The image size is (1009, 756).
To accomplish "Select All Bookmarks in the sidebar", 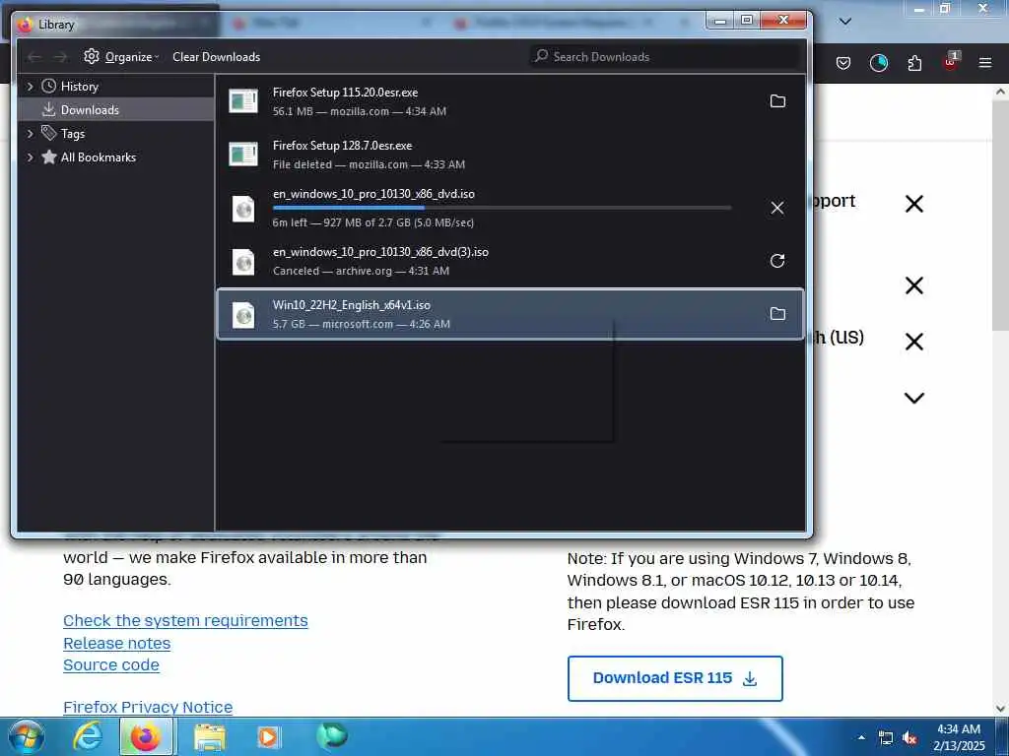I will (x=116, y=157).
